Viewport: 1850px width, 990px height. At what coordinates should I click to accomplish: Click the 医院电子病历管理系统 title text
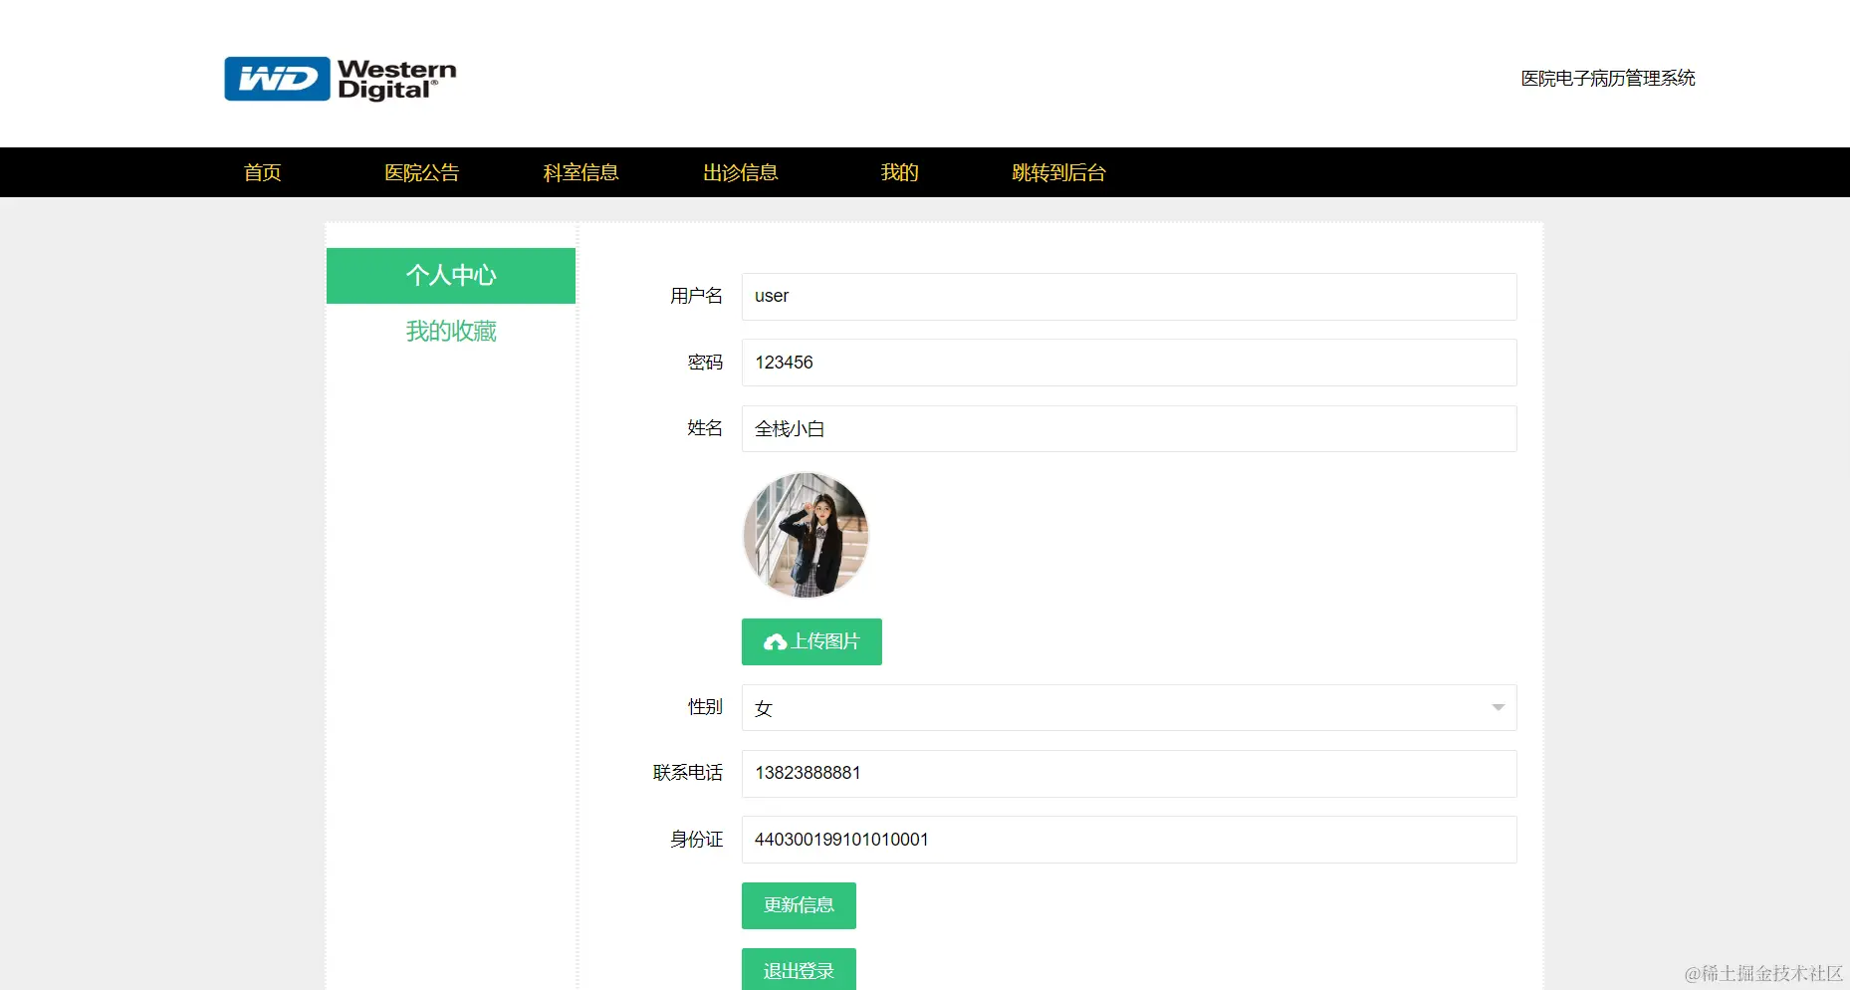click(x=1608, y=78)
